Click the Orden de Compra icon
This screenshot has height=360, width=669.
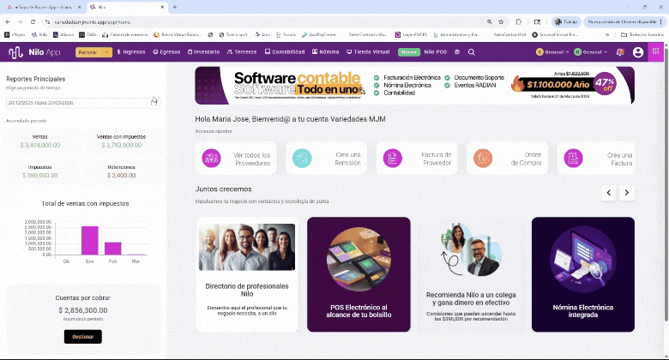(483, 158)
